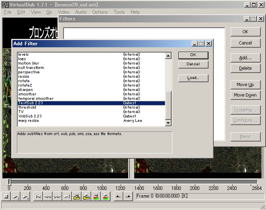The image size is (266, 210).
Task: Select the rotate filter
Action: click(92, 81)
